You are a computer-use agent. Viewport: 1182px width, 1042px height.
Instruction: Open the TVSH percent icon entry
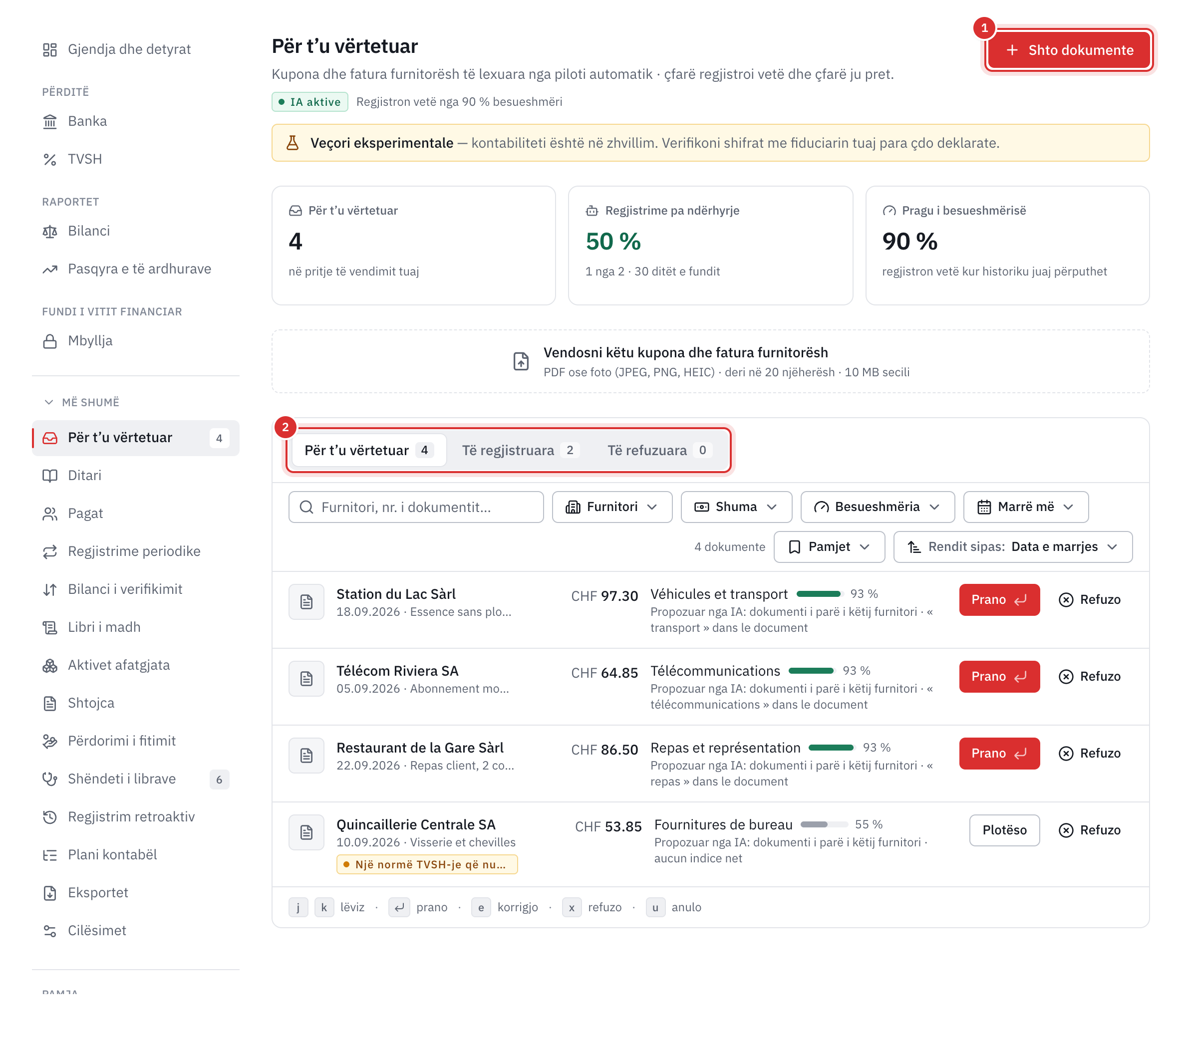tap(135, 159)
